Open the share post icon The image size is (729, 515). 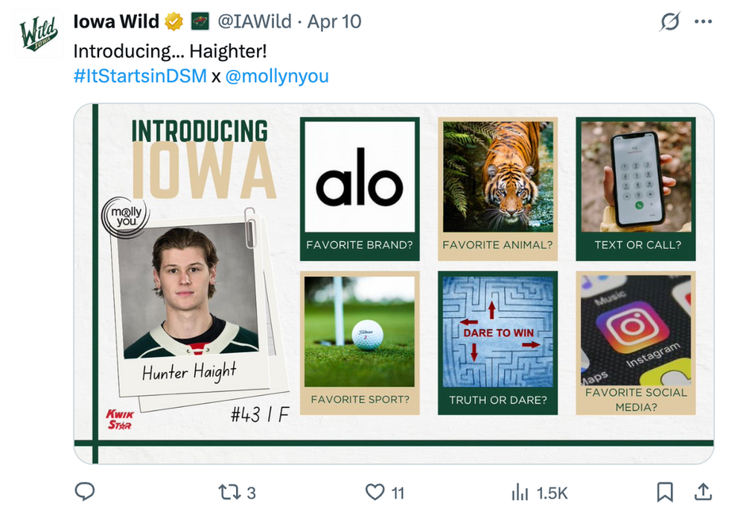tap(702, 492)
